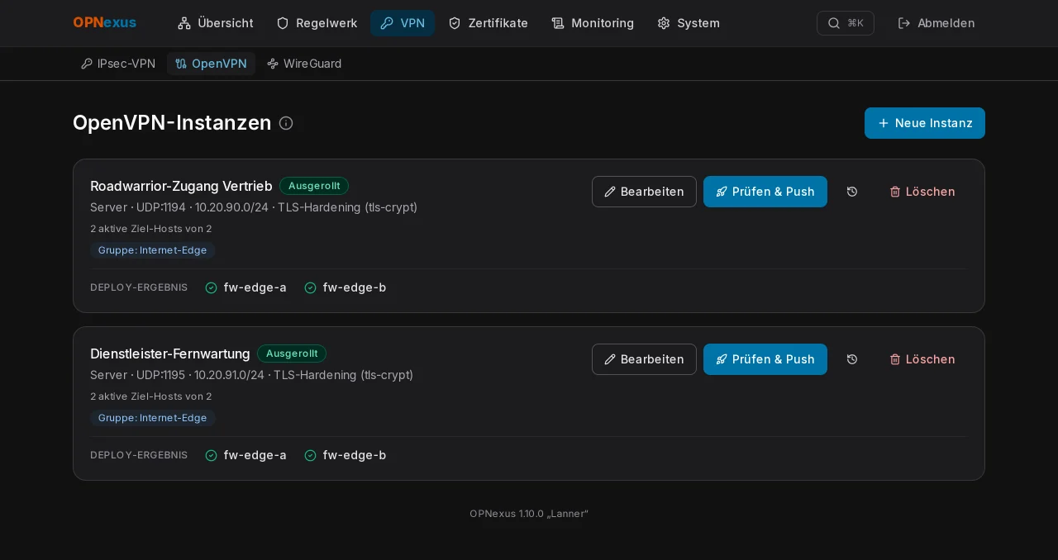Click the Ausgerollt badge on Dienstleister-Fernwartung
Screen dimensions: 1058x560
click(x=292, y=354)
